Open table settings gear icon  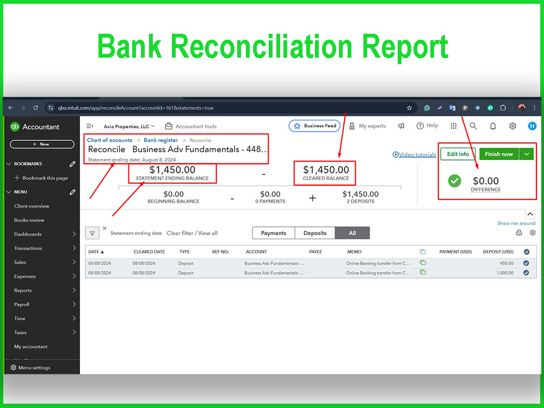pyautogui.click(x=533, y=233)
